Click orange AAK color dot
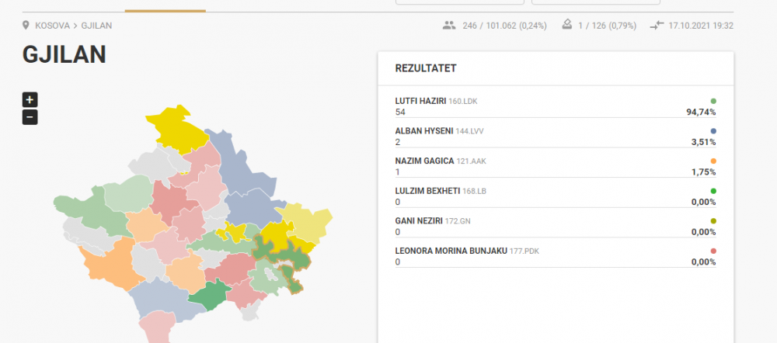777x343 pixels. (713, 161)
